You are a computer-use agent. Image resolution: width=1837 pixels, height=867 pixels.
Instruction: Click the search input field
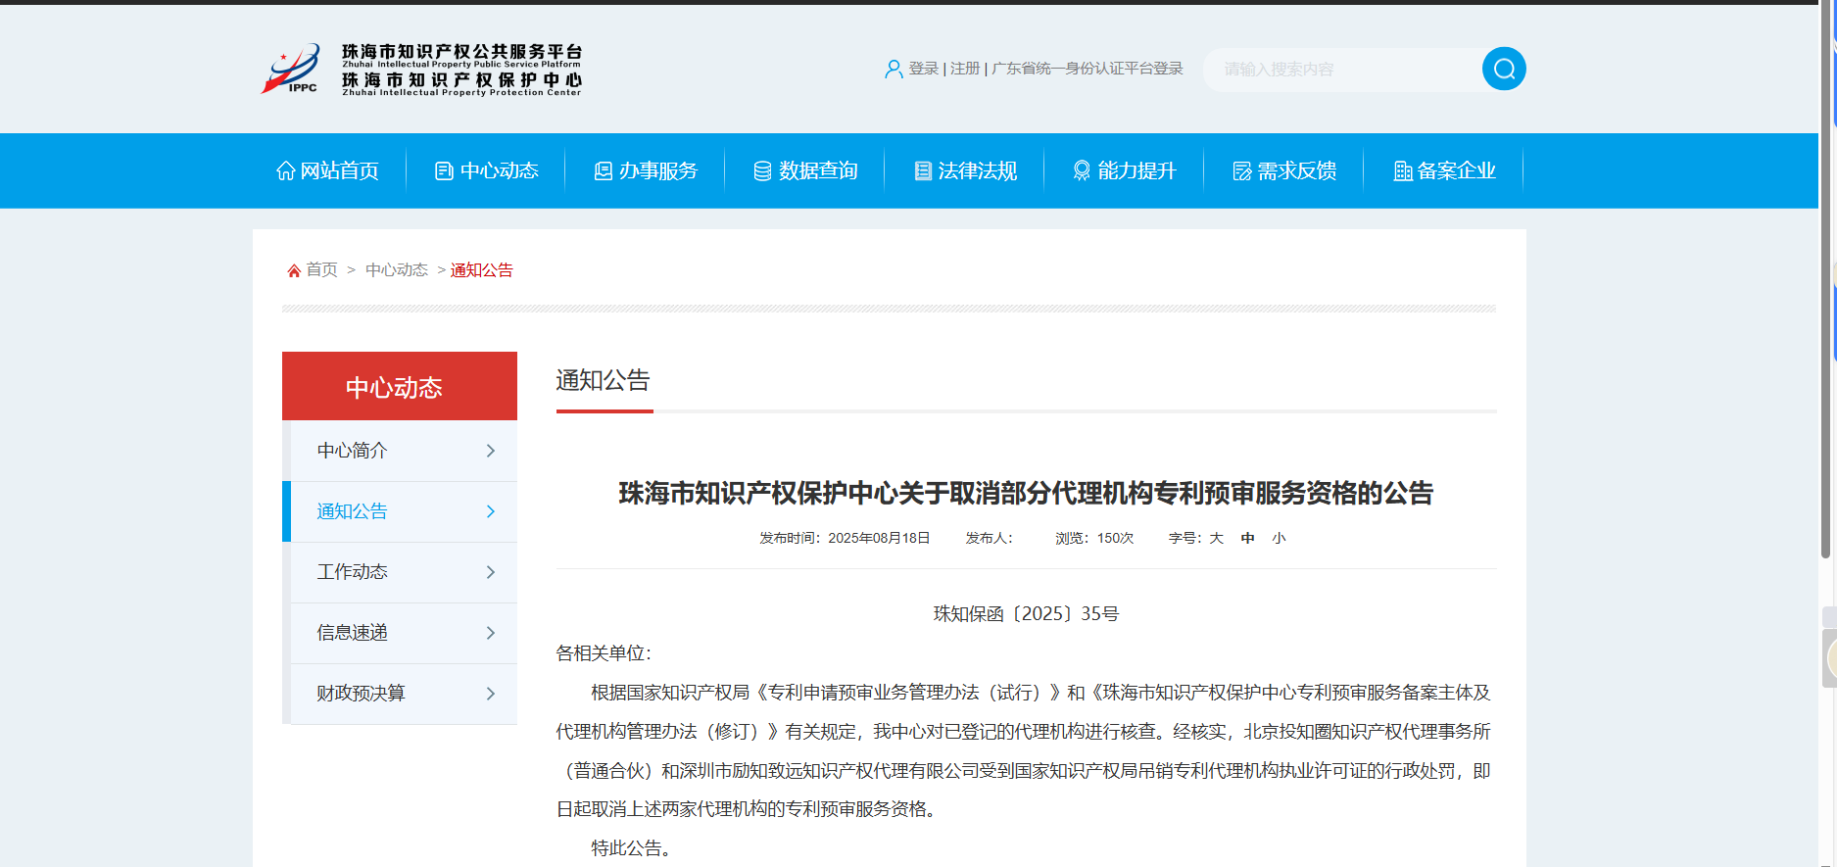[1342, 70]
